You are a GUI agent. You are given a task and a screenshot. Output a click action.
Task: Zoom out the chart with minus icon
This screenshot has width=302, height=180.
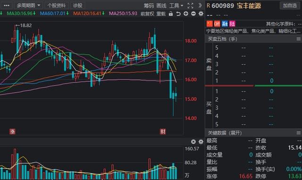[x=193, y=14]
